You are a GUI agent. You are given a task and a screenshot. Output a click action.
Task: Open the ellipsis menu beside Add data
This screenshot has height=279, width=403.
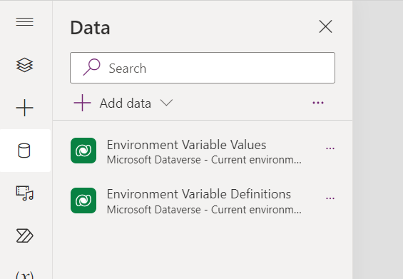click(x=318, y=103)
